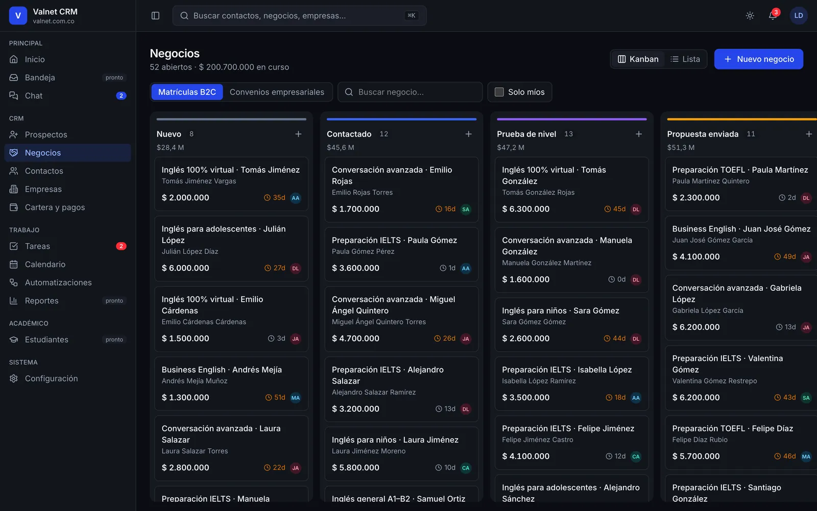Image resolution: width=817 pixels, height=511 pixels.
Task: Enable the Solo míos checkbox
Action: click(499, 92)
